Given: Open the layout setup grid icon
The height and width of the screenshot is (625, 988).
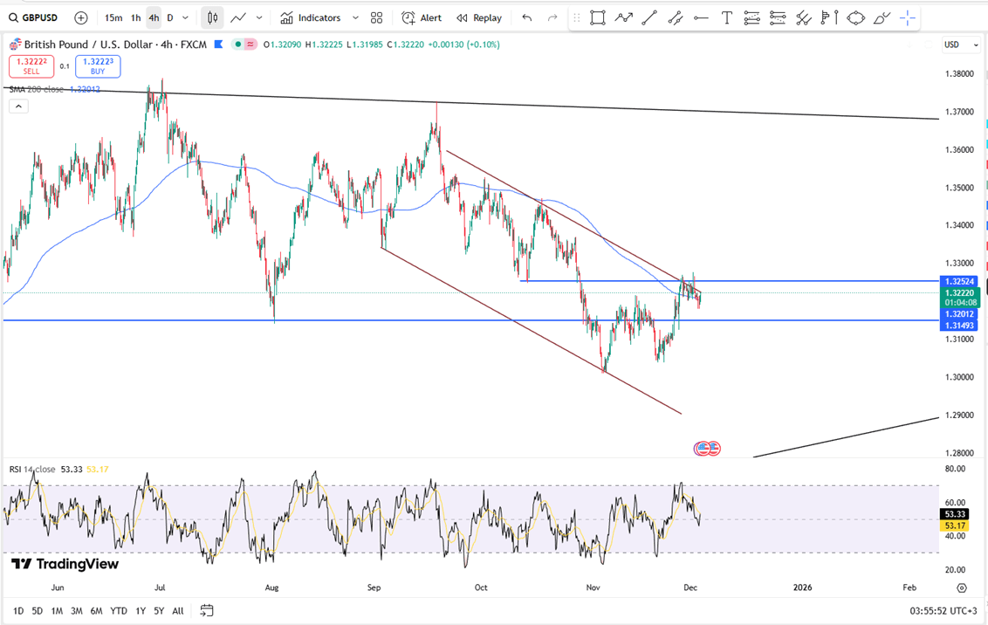Looking at the screenshot, I should click(376, 17).
